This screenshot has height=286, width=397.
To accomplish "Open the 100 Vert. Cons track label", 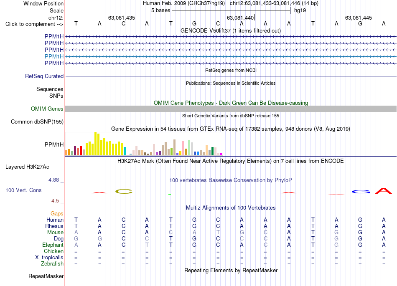I will [23, 190].
